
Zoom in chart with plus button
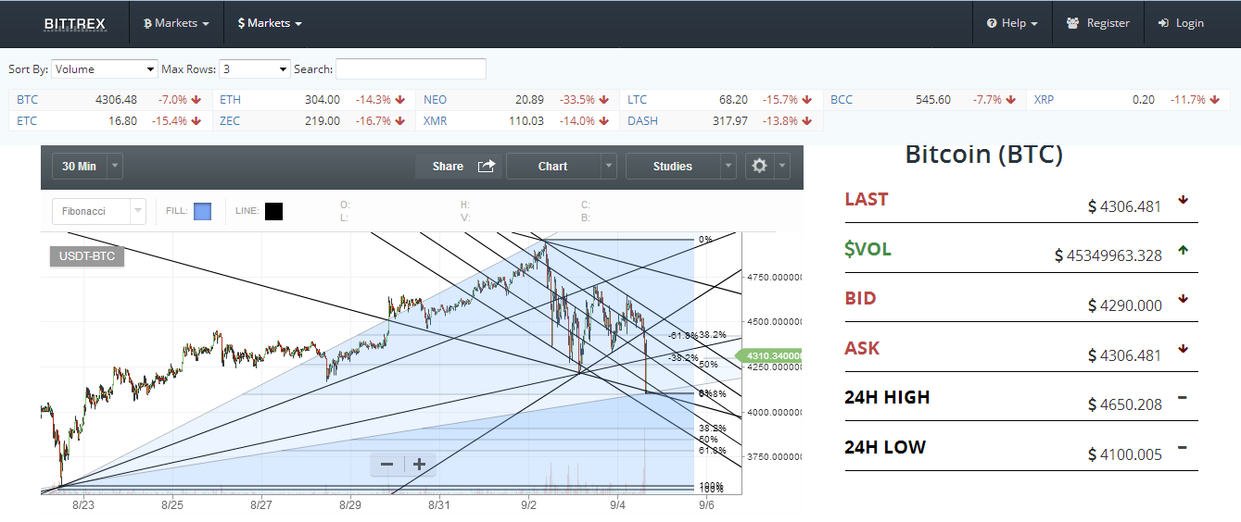click(x=419, y=465)
